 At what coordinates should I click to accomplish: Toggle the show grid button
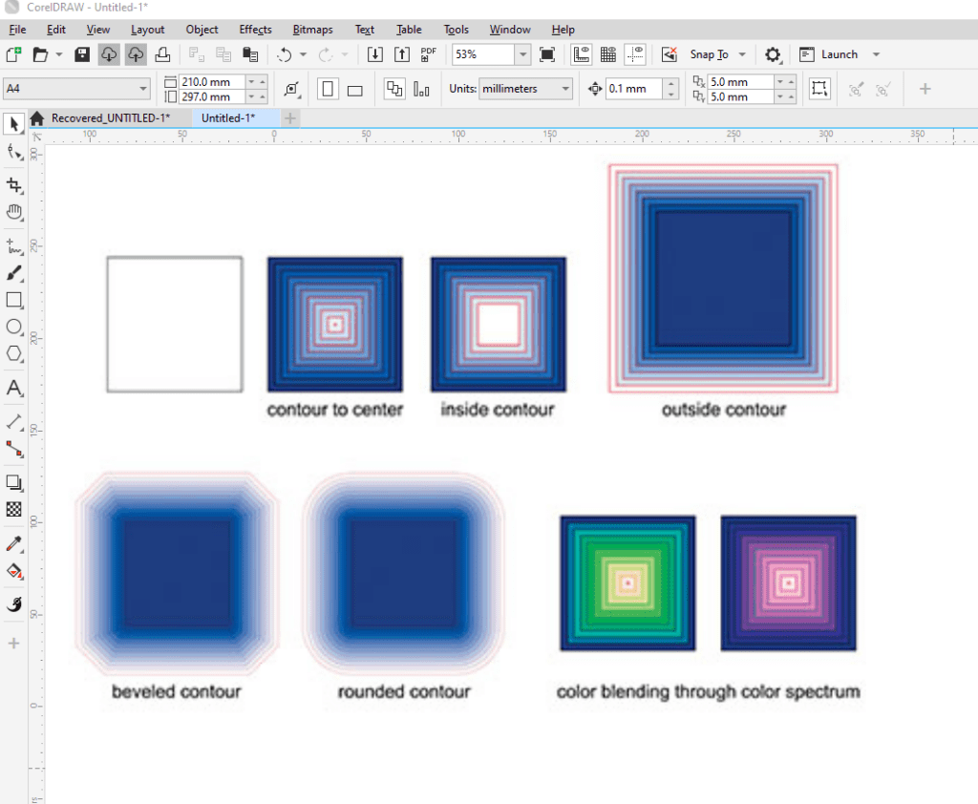click(607, 54)
